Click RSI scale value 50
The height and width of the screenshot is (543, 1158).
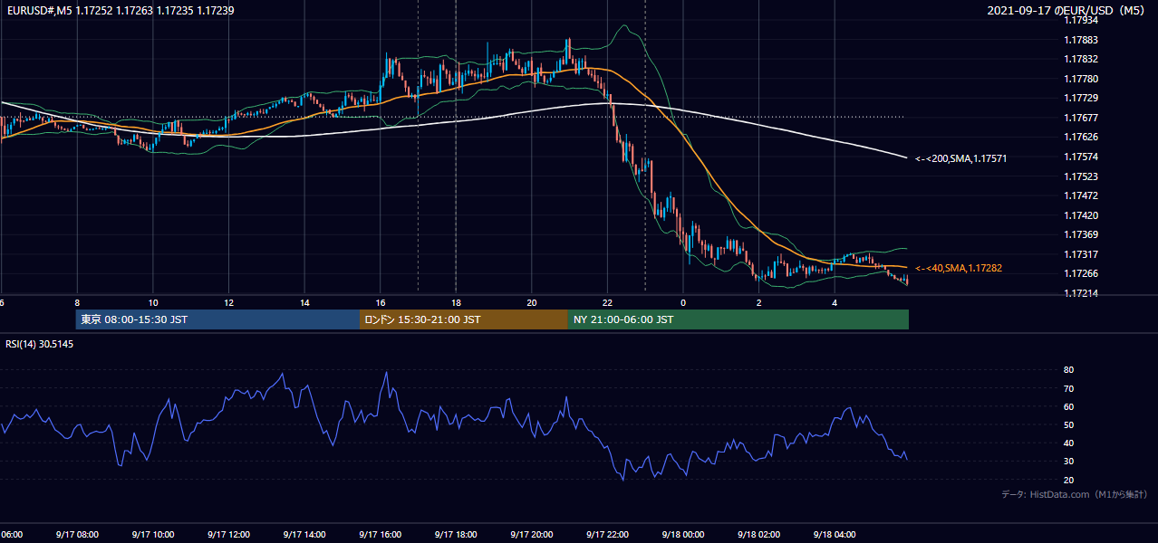pos(1069,424)
